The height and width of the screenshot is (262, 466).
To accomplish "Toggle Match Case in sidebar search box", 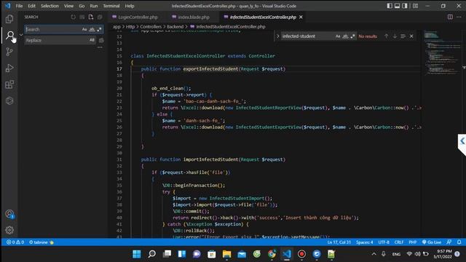I will coord(84,29).
